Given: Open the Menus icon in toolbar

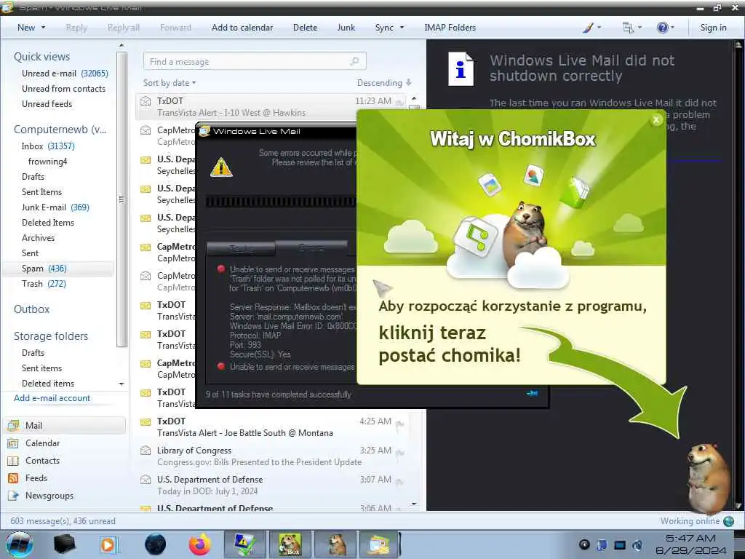Looking at the screenshot, I should pyautogui.click(x=628, y=28).
